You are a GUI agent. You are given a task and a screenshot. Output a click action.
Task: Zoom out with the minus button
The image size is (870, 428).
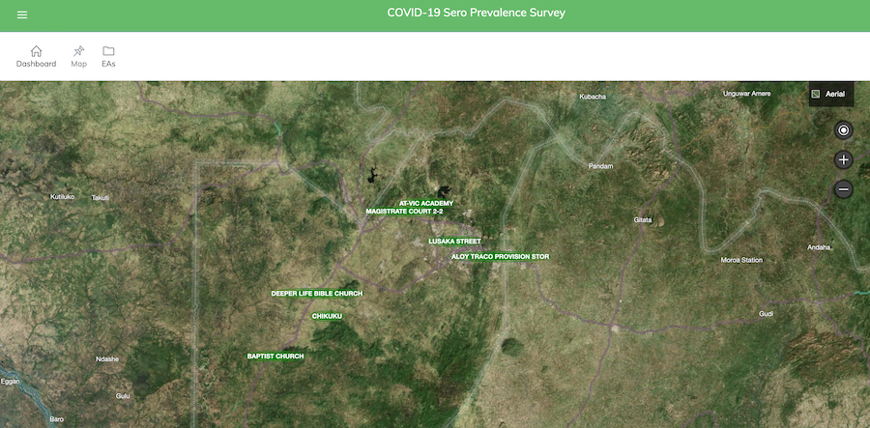coord(843,189)
